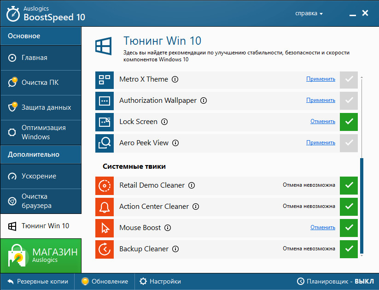Click the light bulb Обновление icon
Screen dimensions: 379x290
tap(85, 281)
